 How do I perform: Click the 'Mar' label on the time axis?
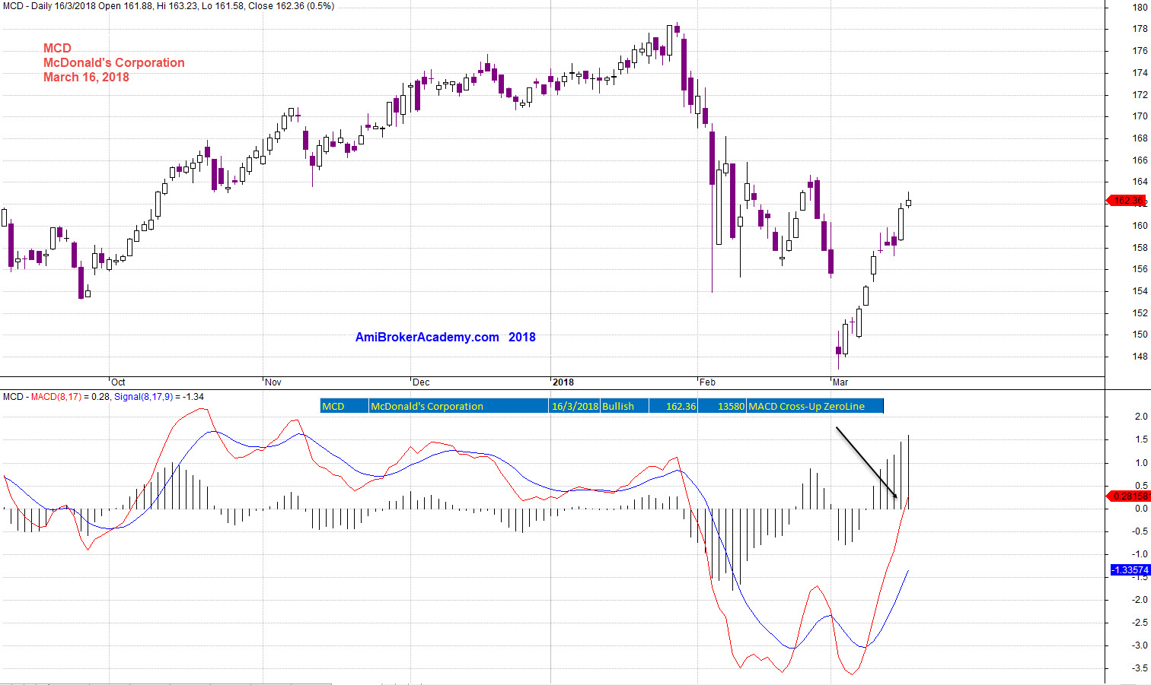click(x=840, y=382)
